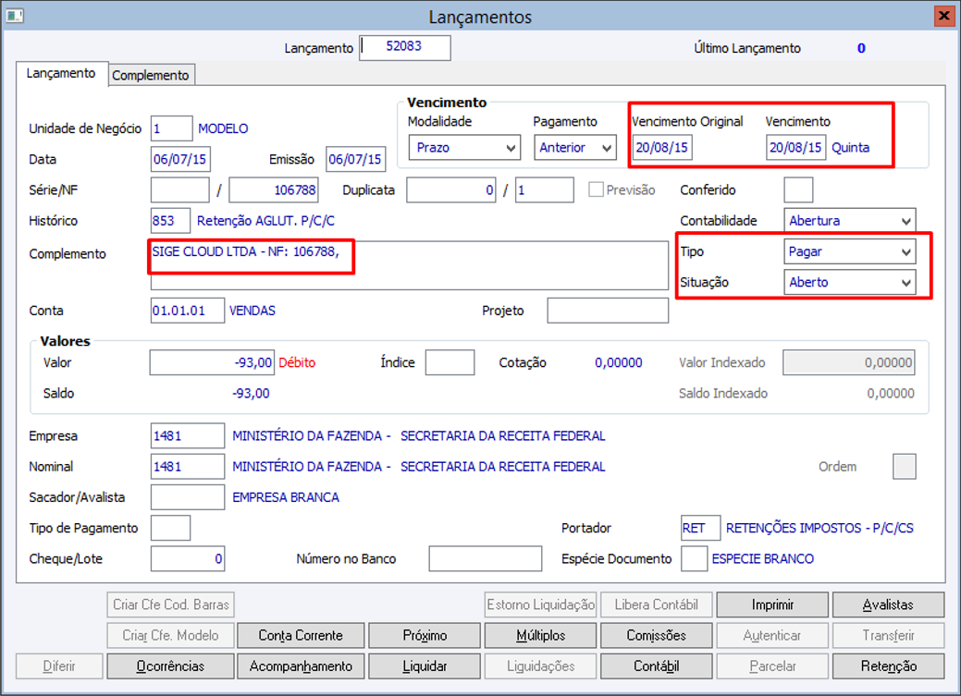Close the Lançamentos window
The height and width of the screenshot is (696, 961).
click(x=943, y=16)
